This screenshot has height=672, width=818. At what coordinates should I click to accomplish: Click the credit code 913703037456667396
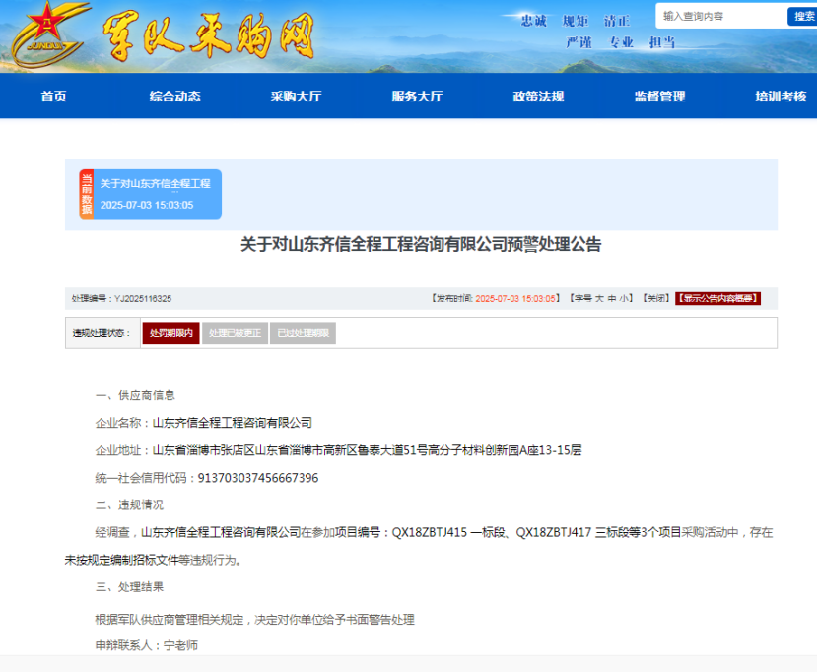258,478
